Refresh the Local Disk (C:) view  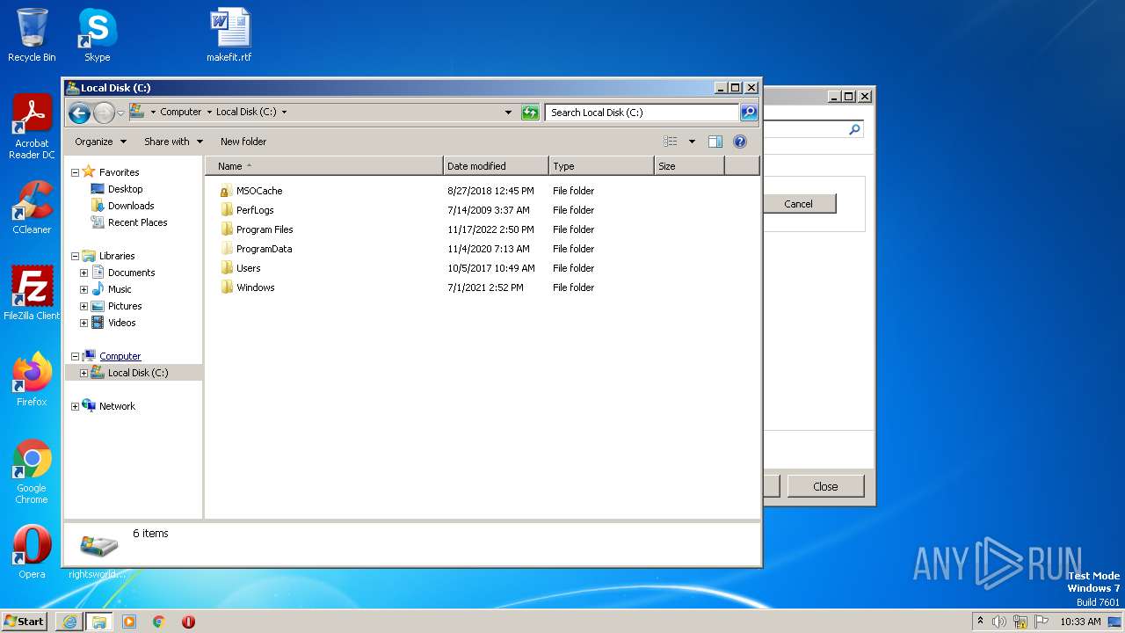point(530,113)
